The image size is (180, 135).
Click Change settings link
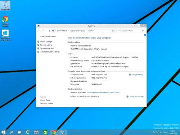[137, 75]
